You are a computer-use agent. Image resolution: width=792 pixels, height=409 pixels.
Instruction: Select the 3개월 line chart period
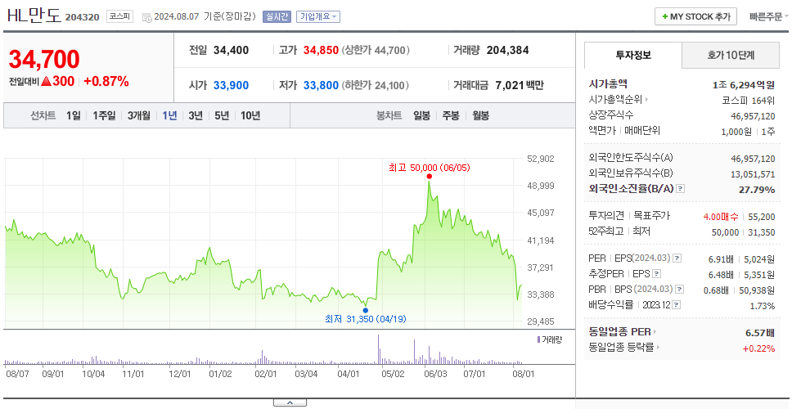click(x=139, y=115)
